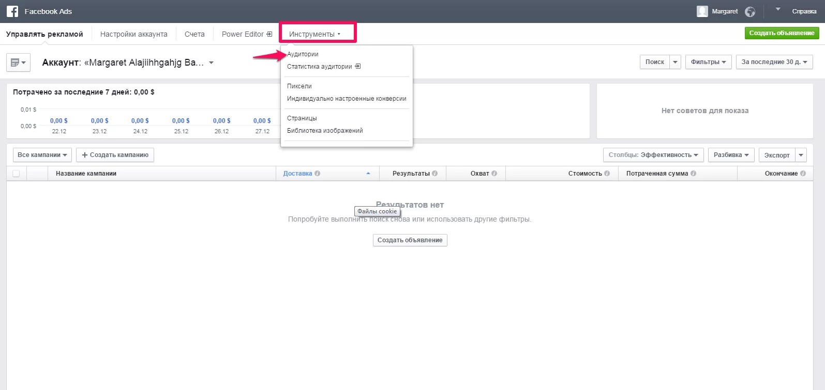
Task: Click the Экспорт button
Action: tap(777, 155)
